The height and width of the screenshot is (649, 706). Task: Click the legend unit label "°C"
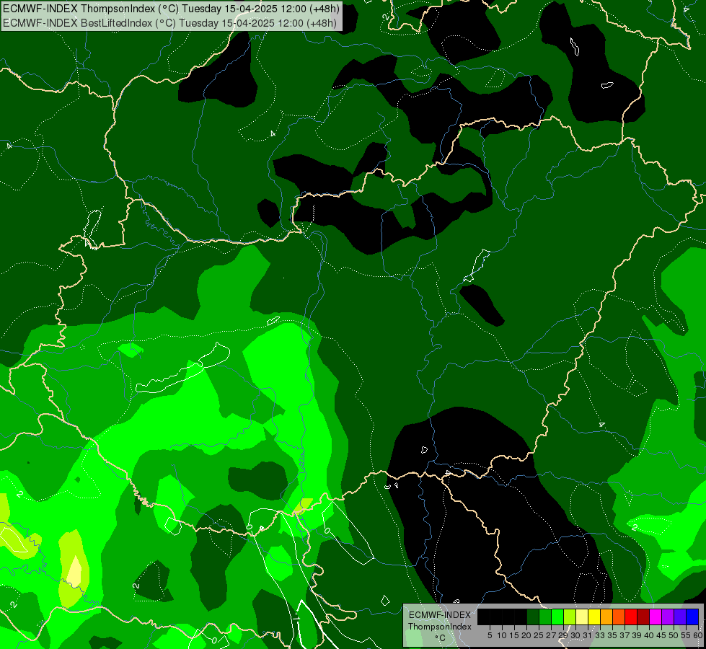pyautogui.click(x=441, y=638)
